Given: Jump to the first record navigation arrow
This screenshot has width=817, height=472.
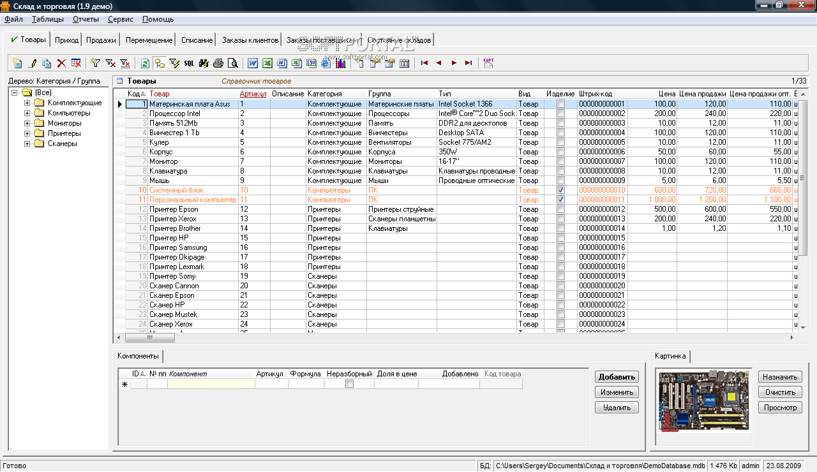Looking at the screenshot, I should coord(424,63).
